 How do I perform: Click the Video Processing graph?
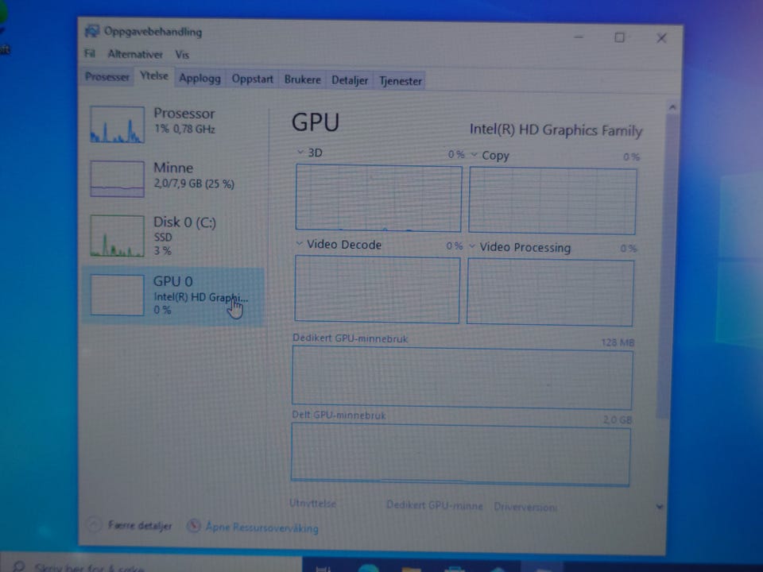click(550, 292)
